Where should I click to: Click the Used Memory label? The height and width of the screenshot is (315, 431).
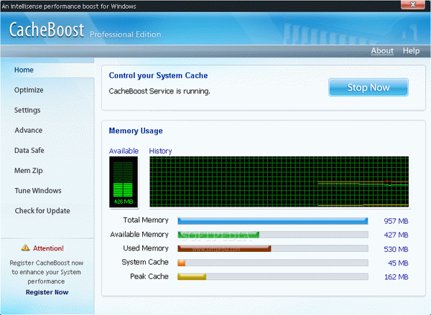point(146,248)
